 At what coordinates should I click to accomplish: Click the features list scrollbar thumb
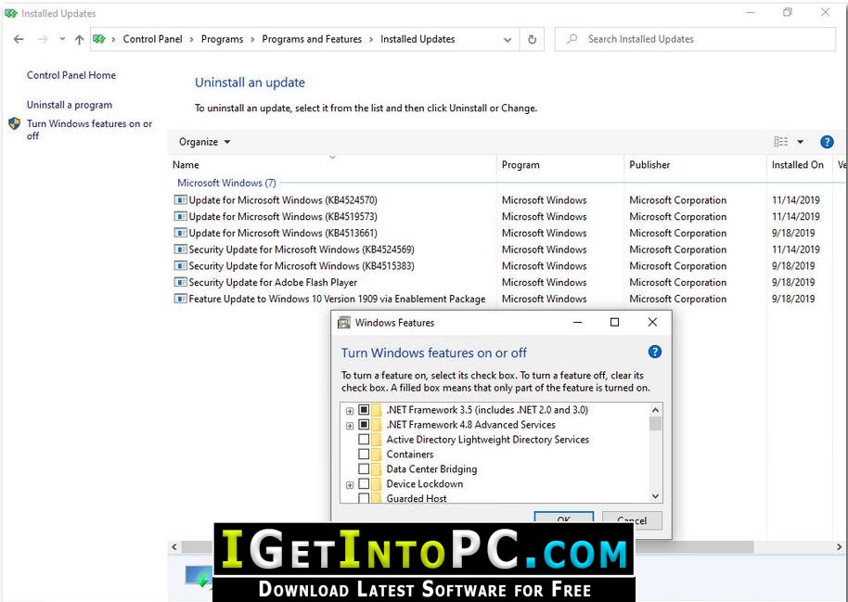[x=655, y=424]
